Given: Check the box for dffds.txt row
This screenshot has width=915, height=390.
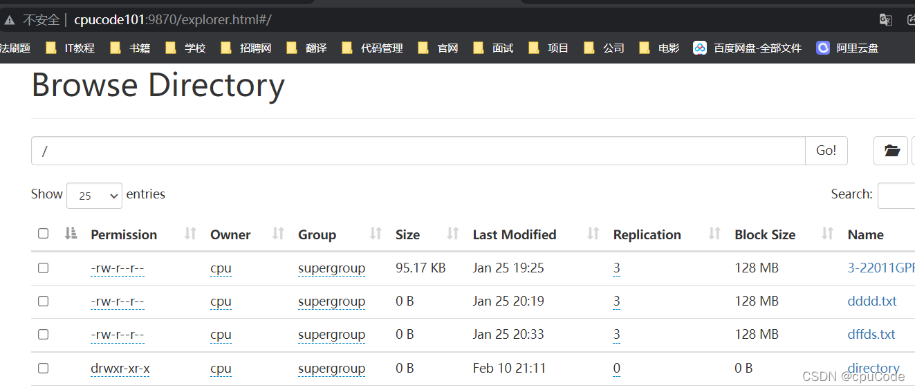Looking at the screenshot, I should 43,334.
